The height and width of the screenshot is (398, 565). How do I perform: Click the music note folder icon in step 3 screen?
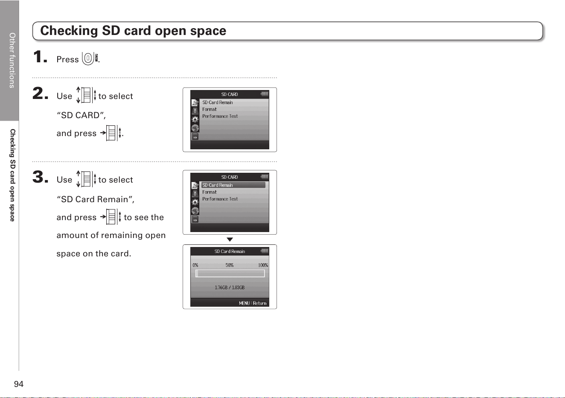pos(195,185)
